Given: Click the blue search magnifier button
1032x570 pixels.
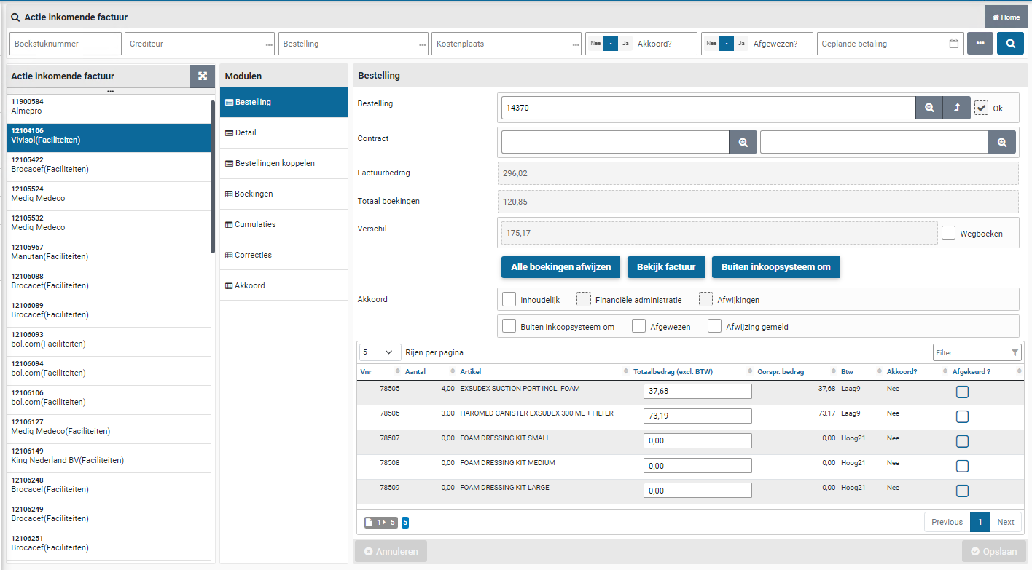Looking at the screenshot, I should tap(1010, 44).
